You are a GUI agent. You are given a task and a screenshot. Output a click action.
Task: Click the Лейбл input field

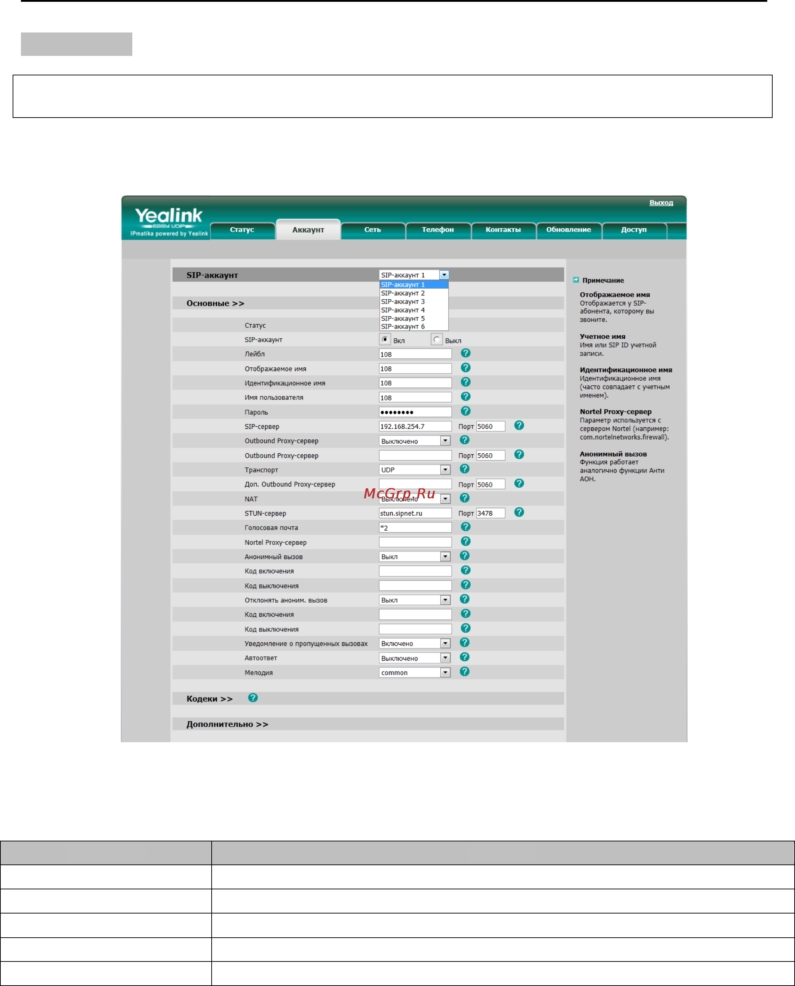[x=415, y=354]
